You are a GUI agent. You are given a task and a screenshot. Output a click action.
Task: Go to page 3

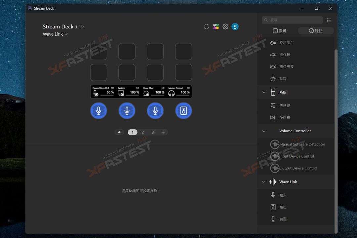tap(153, 132)
